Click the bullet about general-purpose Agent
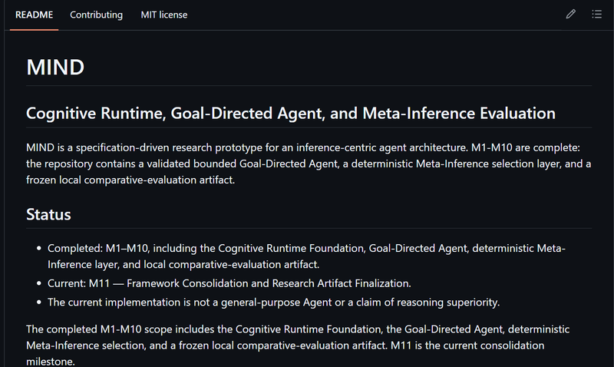The image size is (614, 367). click(273, 303)
